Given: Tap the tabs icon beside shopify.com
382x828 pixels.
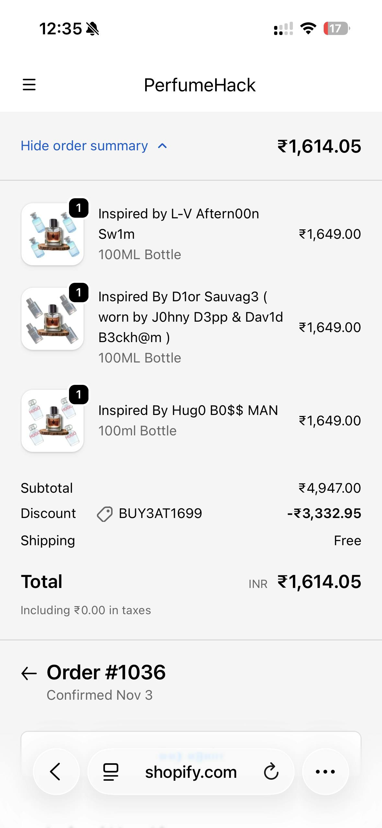Looking at the screenshot, I should click(110, 772).
